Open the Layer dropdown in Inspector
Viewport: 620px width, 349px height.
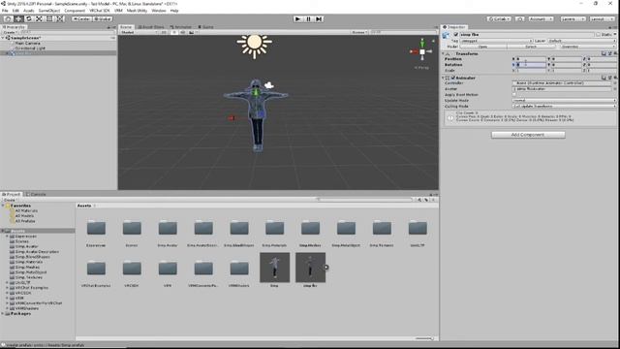pos(582,41)
